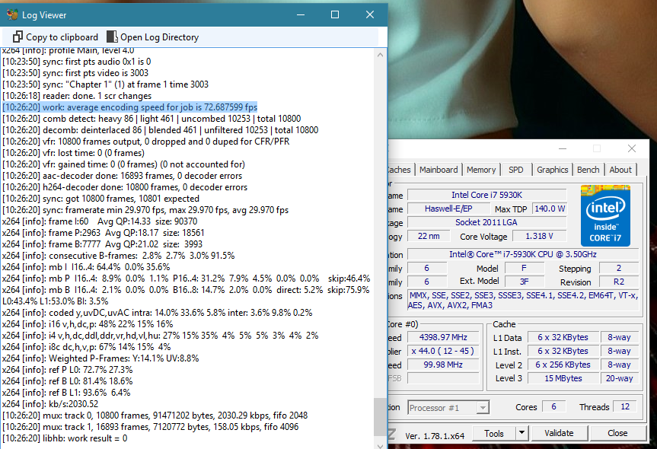Click the empty Rated FSB field in CPU-Z
The height and width of the screenshot is (449, 657).
[443, 379]
